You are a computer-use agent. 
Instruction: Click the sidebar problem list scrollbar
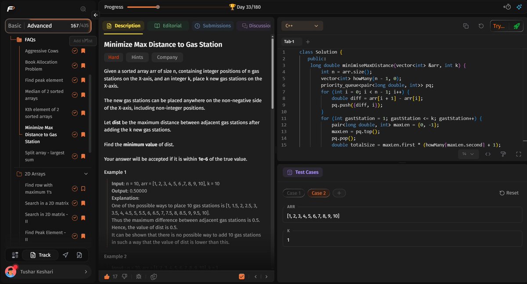(x=90, y=113)
